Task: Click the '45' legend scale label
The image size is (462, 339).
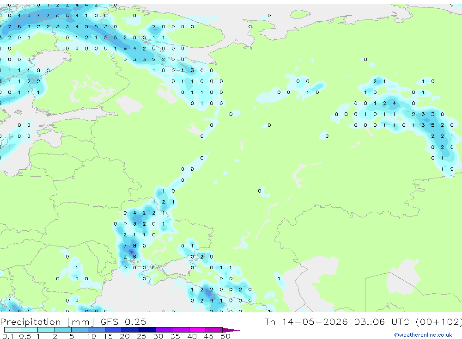Action: [x=209, y=336]
